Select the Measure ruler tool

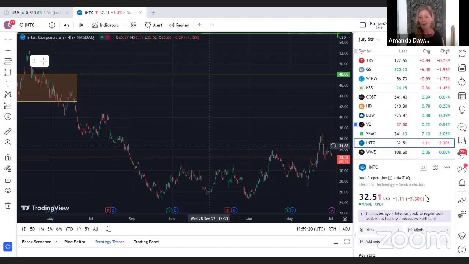tap(8, 131)
